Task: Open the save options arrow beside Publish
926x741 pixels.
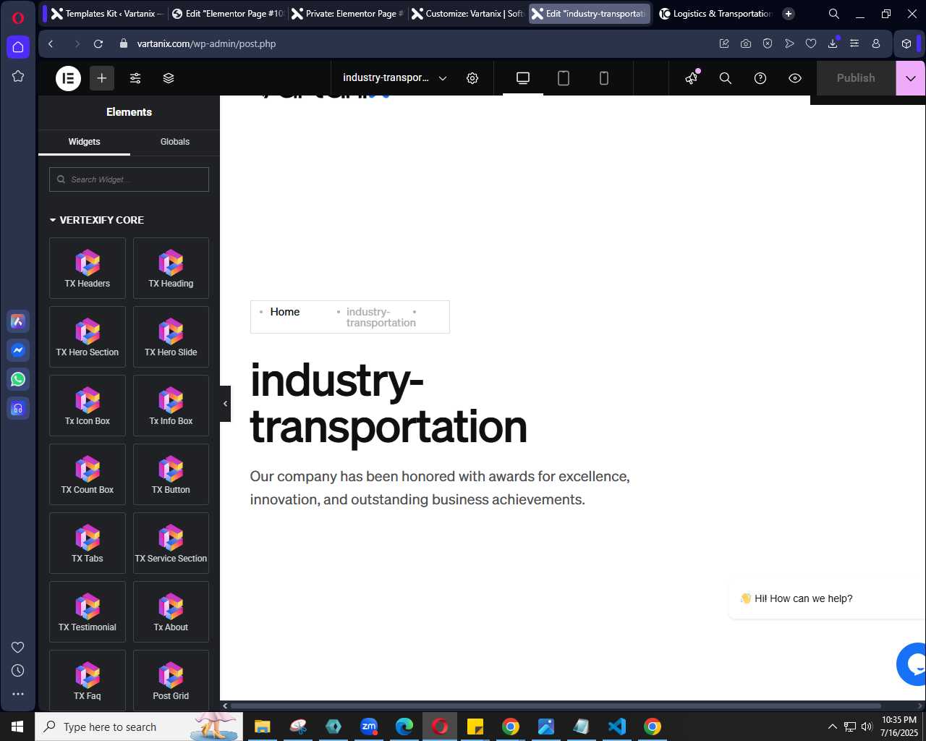Action: 911,78
